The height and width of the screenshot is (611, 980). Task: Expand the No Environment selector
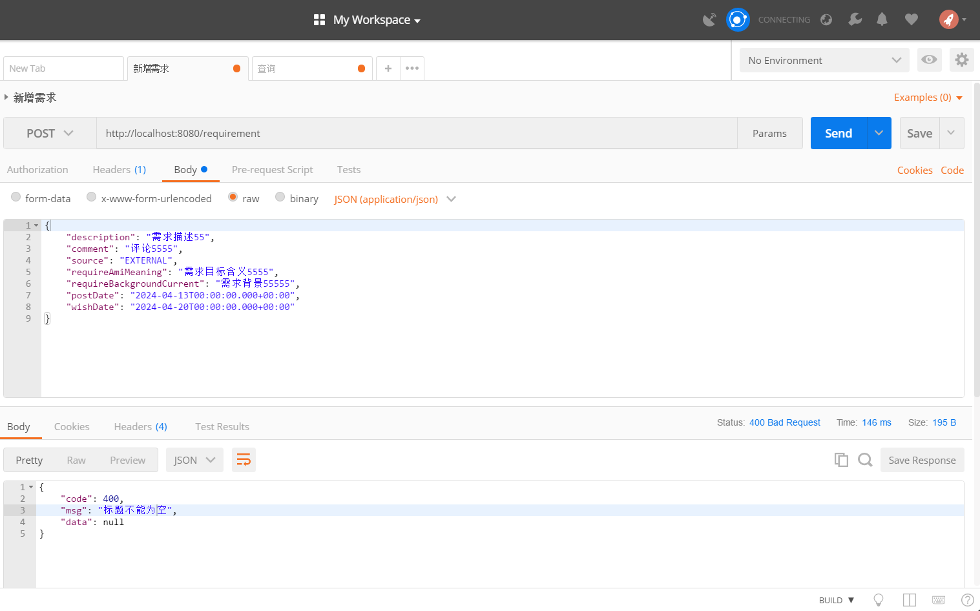[x=824, y=60]
